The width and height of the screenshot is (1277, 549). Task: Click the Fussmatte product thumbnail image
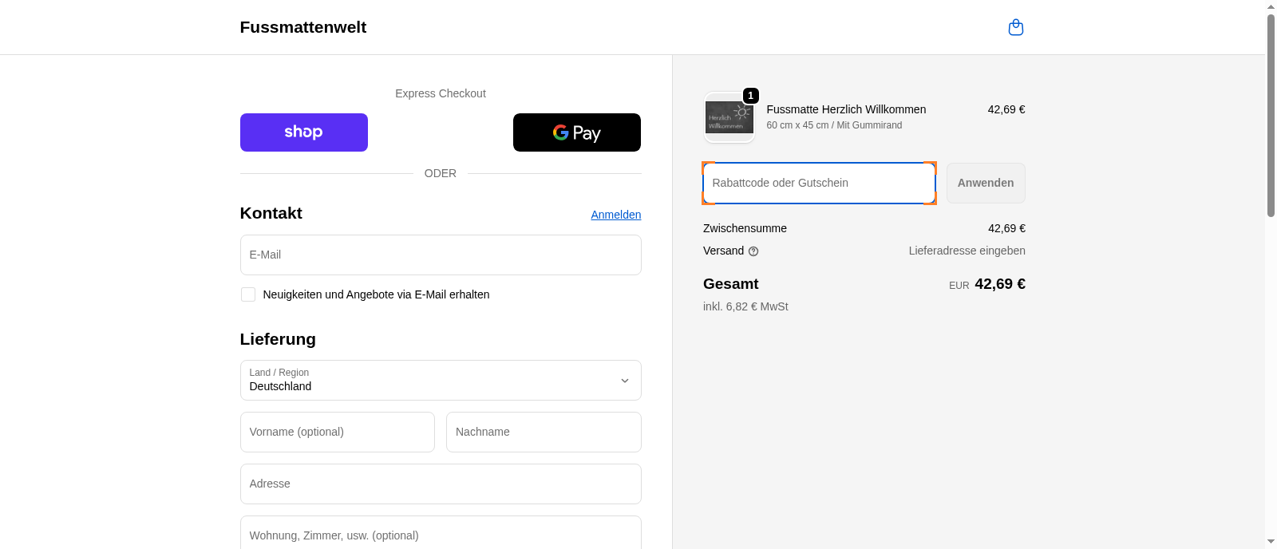729,119
